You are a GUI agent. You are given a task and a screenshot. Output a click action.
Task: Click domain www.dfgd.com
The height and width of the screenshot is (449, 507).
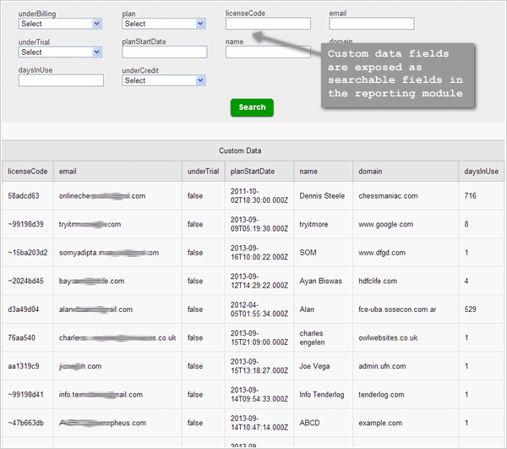(x=382, y=253)
